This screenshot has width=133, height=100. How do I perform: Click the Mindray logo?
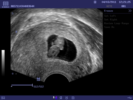click(5, 4)
